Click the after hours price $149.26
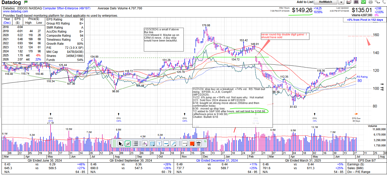 click(302, 10)
